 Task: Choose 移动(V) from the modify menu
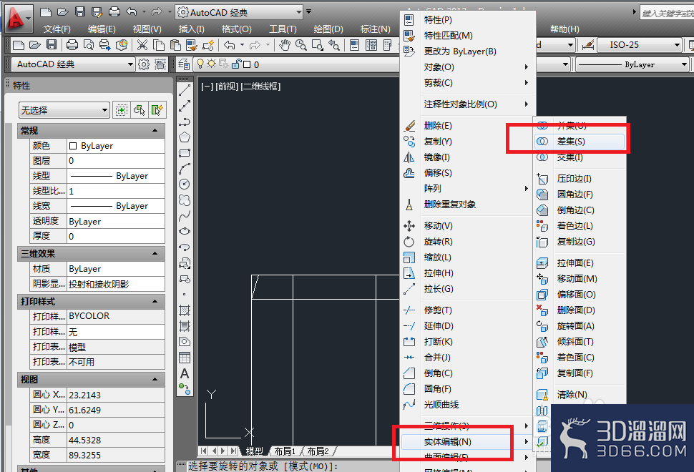pyautogui.click(x=467, y=226)
